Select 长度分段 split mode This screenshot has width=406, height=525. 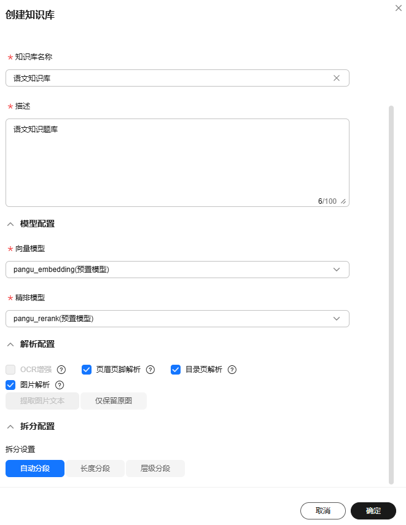[x=95, y=469]
